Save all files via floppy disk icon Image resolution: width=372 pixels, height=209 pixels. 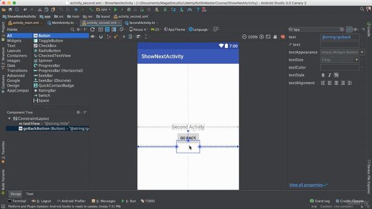pos(10,10)
